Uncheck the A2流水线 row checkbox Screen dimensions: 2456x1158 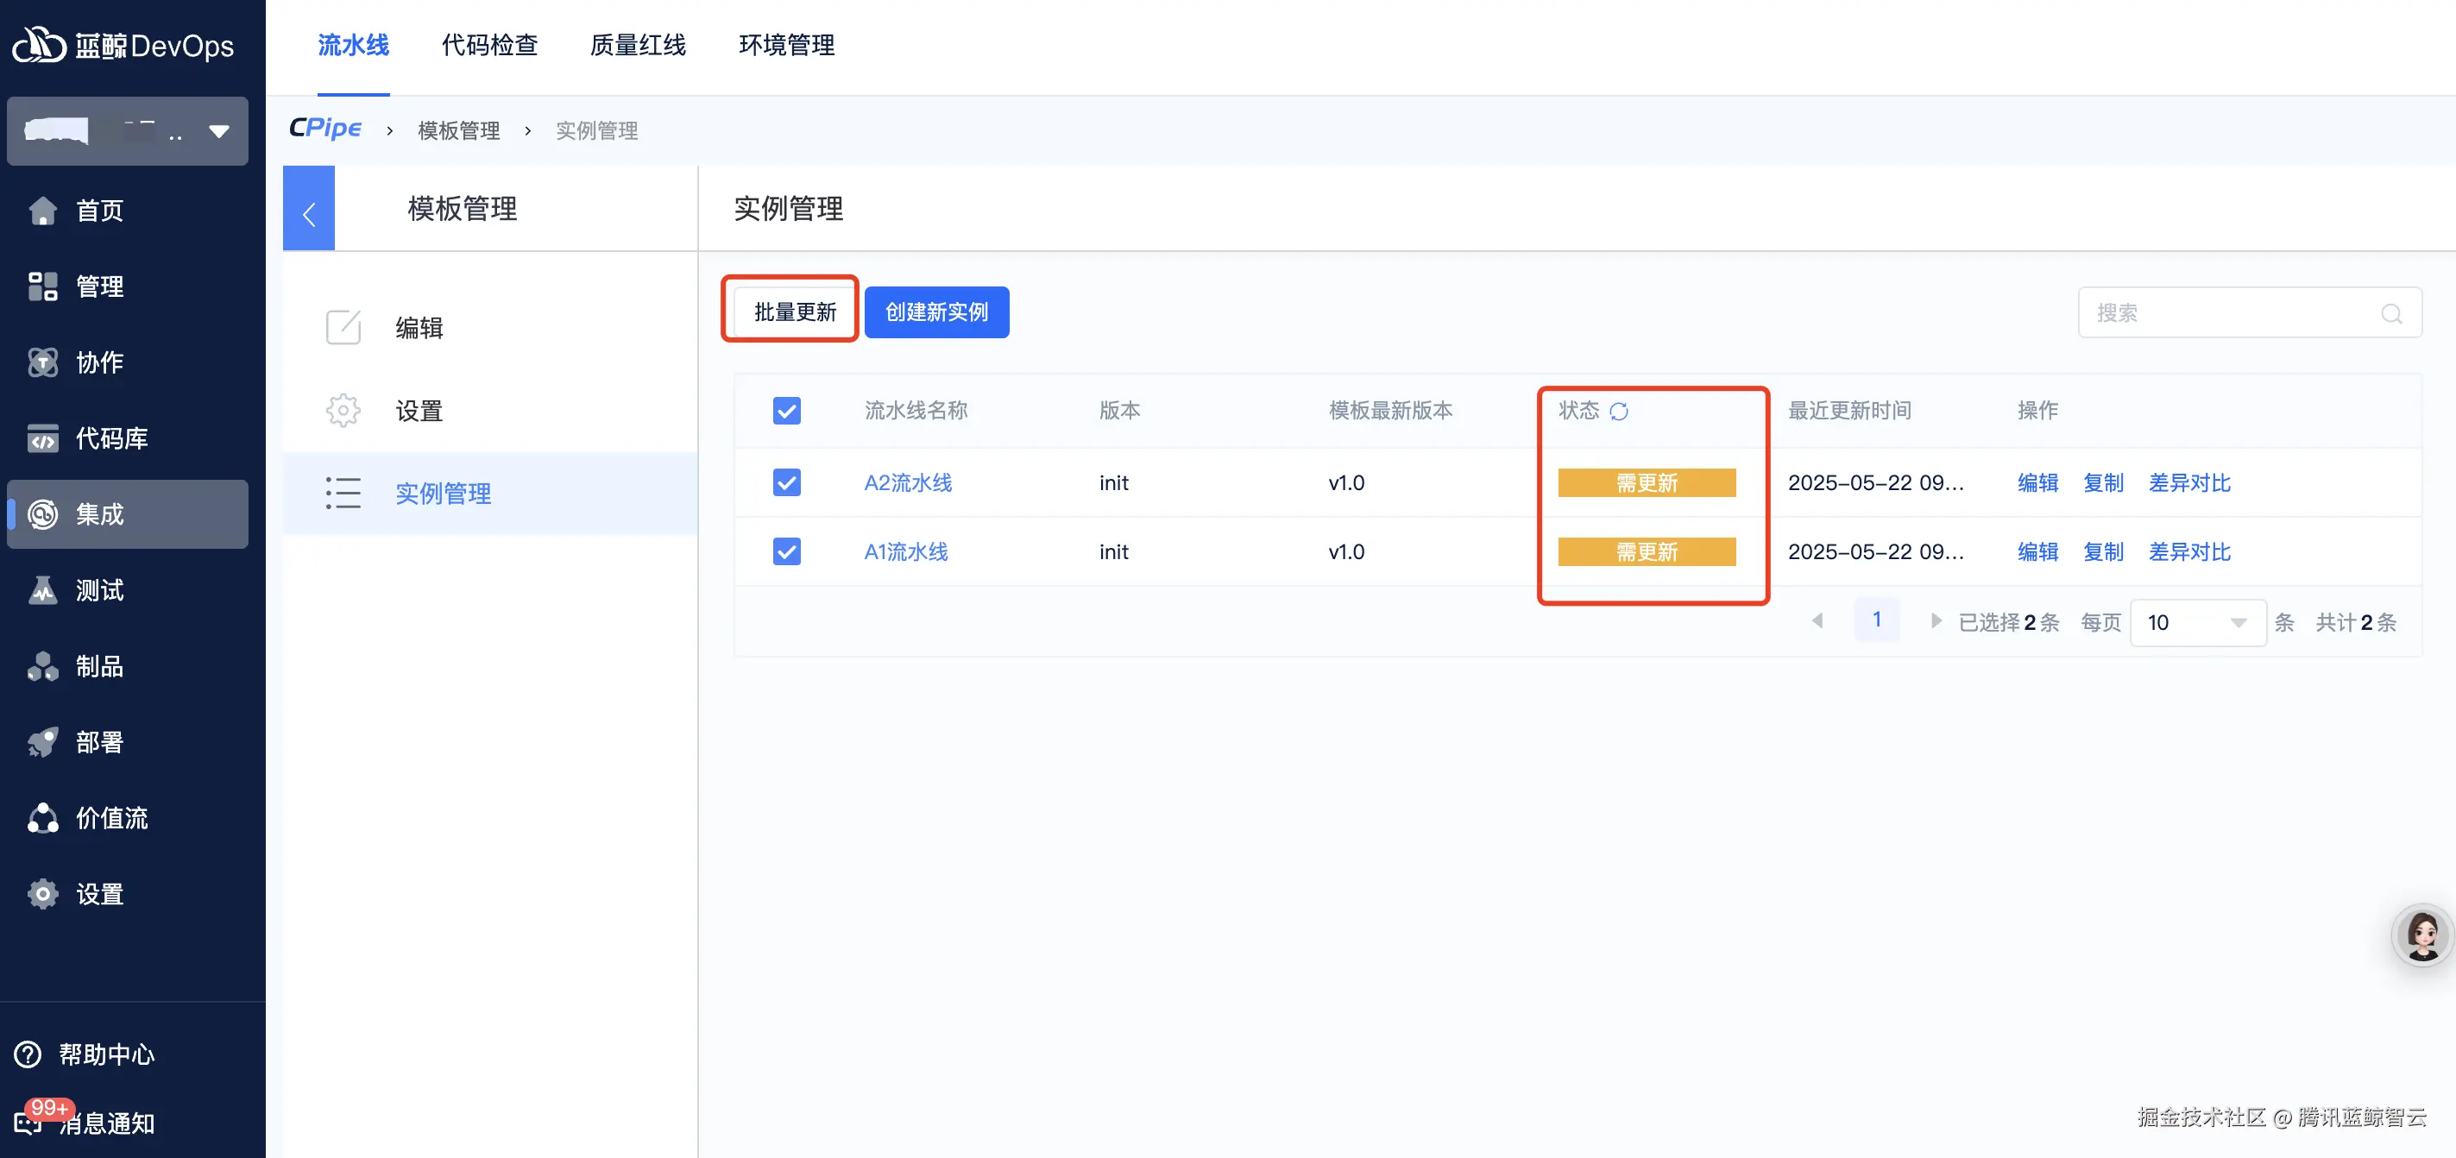[786, 482]
